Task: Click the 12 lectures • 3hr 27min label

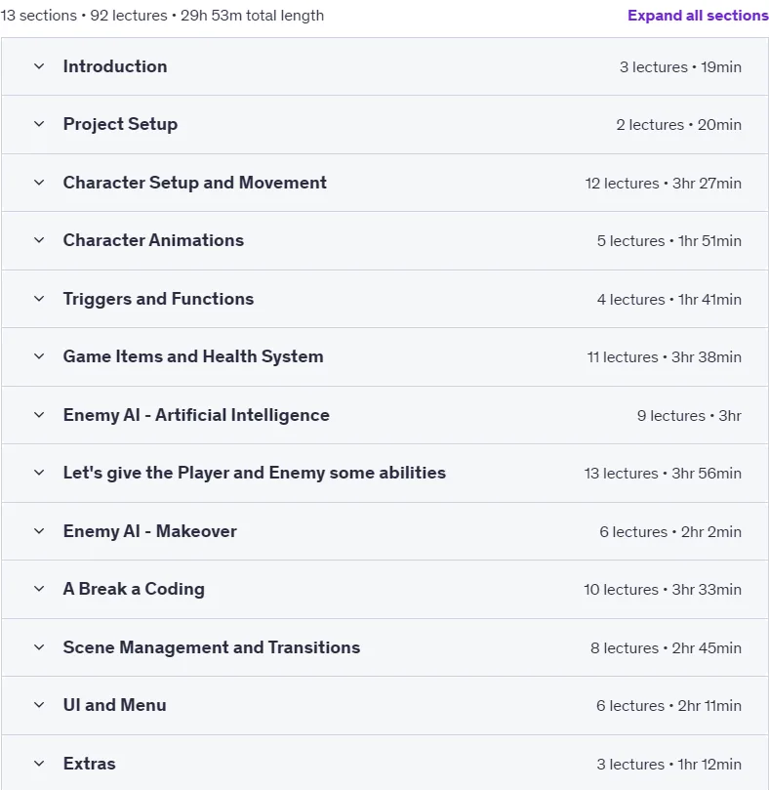Action: point(663,184)
